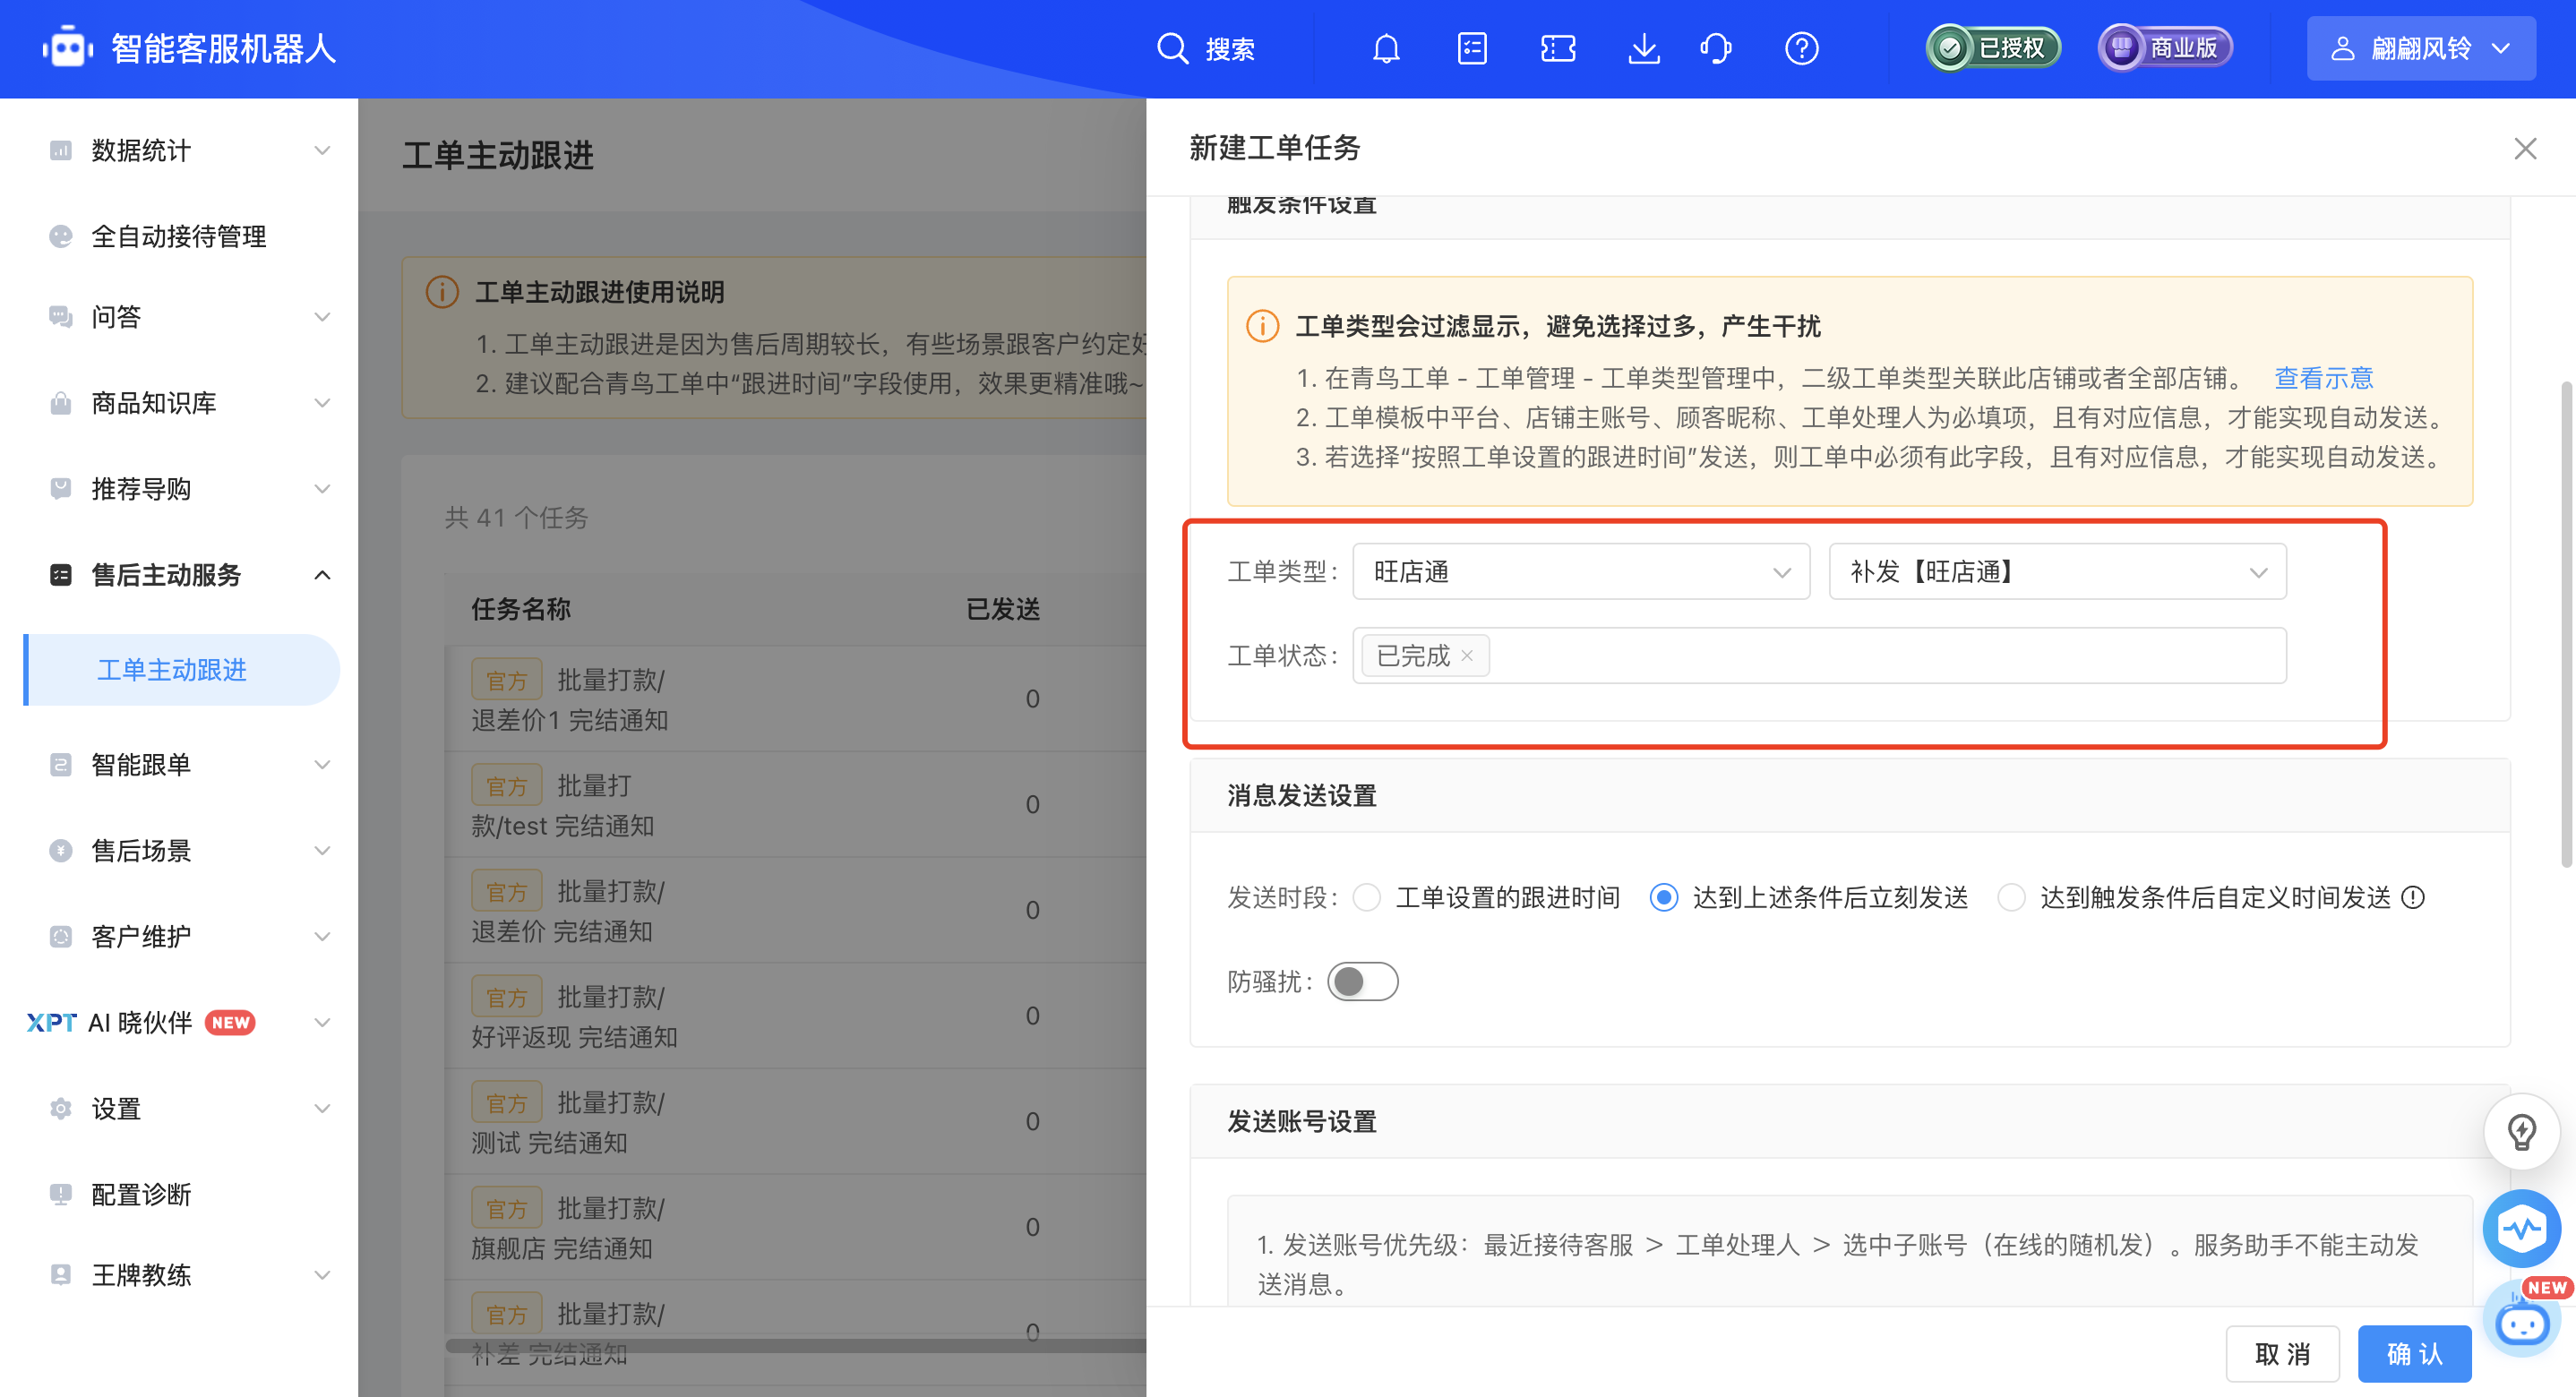Click the 设置 gear sidebar icon
The width and height of the screenshot is (2576, 1397).
tap(60, 1109)
